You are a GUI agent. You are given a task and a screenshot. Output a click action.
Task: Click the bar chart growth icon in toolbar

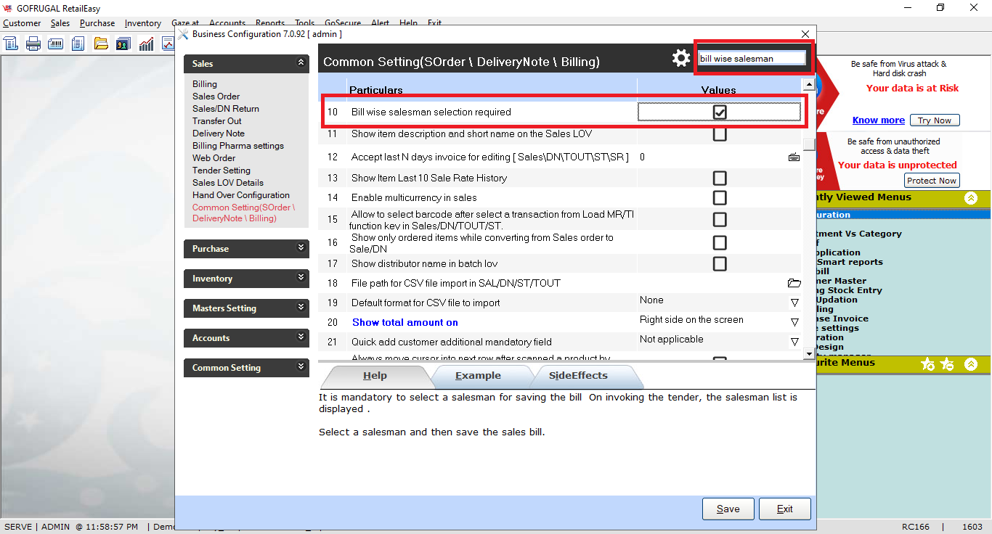[146, 44]
